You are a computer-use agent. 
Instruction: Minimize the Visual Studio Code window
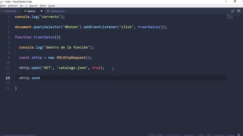226,2
